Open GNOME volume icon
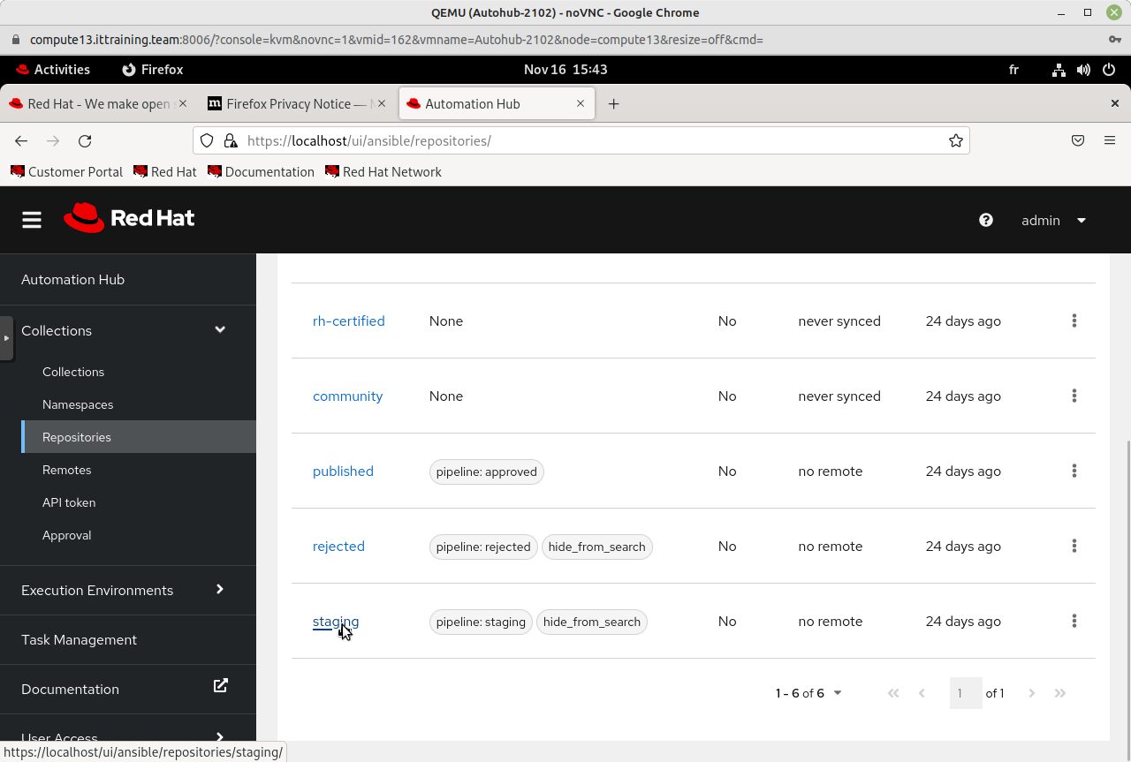Viewport: 1131px width, 762px height. tap(1083, 70)
